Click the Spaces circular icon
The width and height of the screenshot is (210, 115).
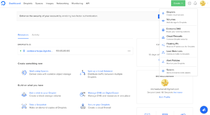(24, 72)
